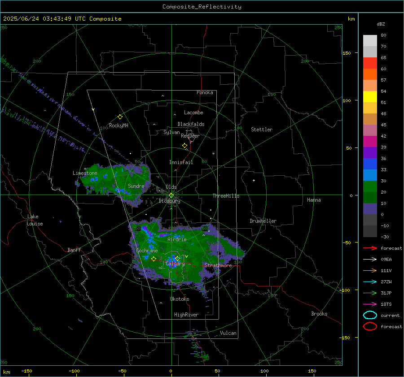Click the dBZ legend heading
Viewport: 404px width, 377px height.
pos(381,24)
